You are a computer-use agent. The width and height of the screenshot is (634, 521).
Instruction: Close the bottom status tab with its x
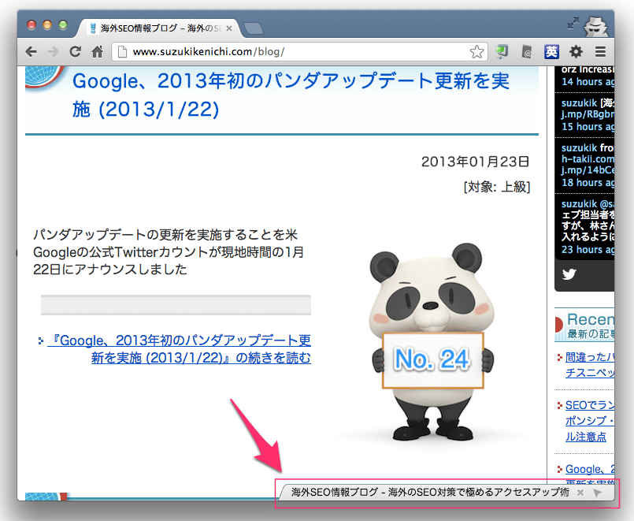click(580, 493)
